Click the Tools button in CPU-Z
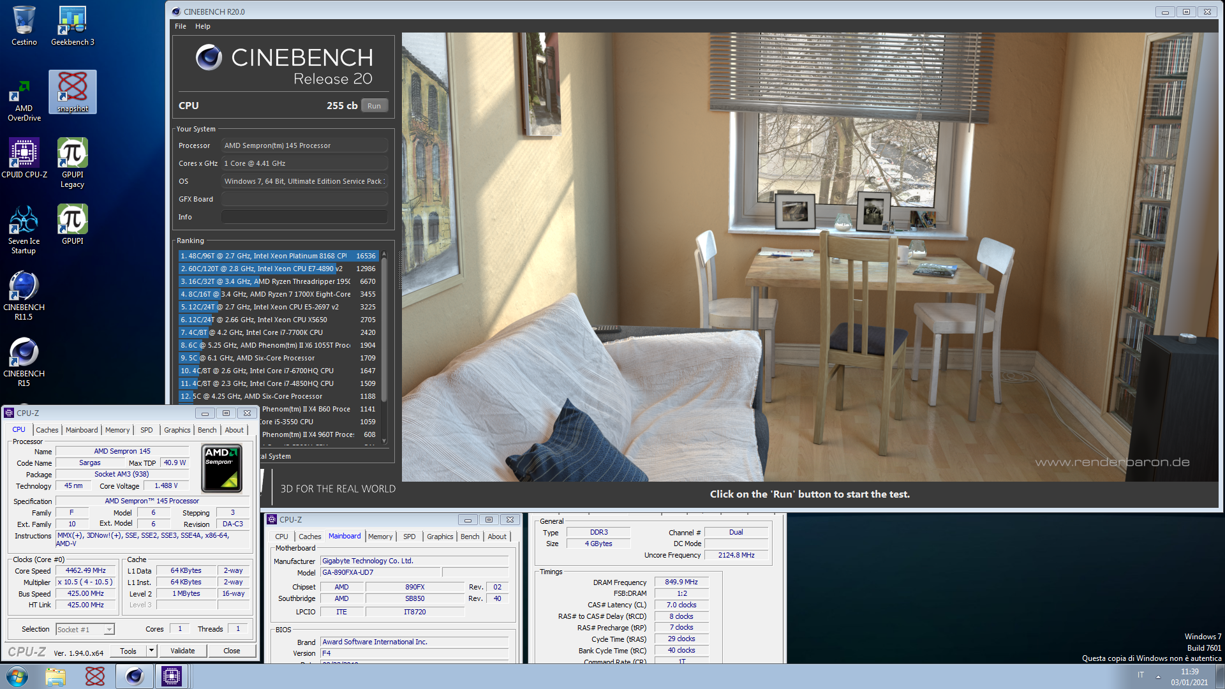The height and width of the screenshot is (689, 1225). (x=128, y=651)
